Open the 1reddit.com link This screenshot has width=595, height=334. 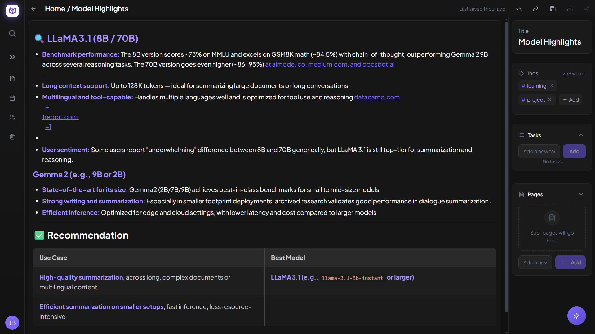pyautogui.click(x=60, y=117)
